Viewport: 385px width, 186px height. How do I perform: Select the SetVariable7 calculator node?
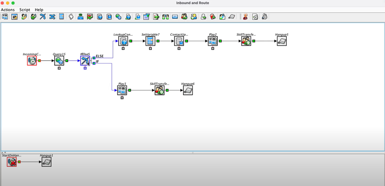150,41
